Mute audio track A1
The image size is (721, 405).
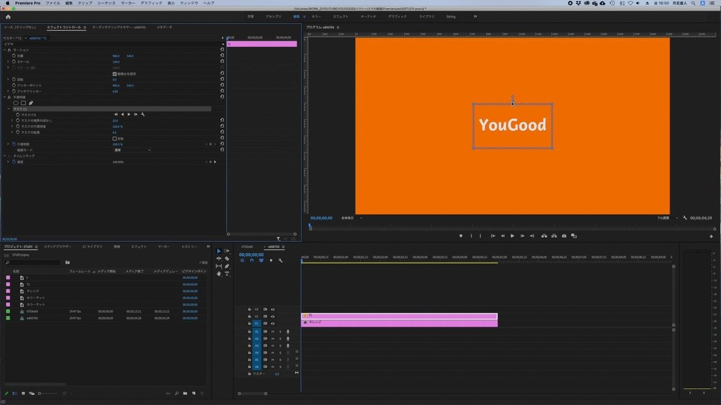pyautogui.click(x=273, y=331)
